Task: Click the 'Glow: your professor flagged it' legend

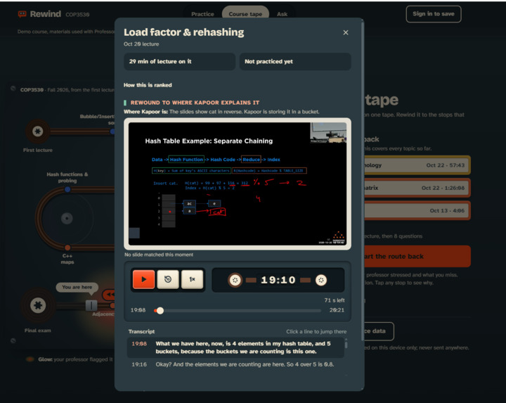Action: click(70, 359)
